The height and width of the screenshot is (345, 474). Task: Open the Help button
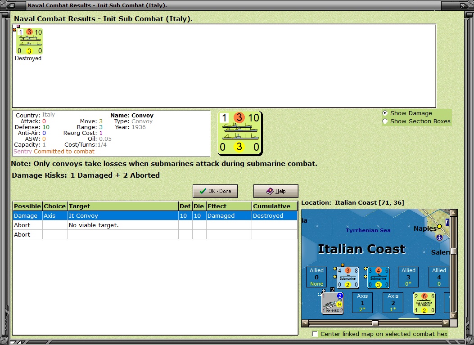tap(275, 191)
